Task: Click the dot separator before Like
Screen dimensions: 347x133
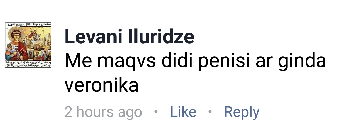Action: click(156, 111)
